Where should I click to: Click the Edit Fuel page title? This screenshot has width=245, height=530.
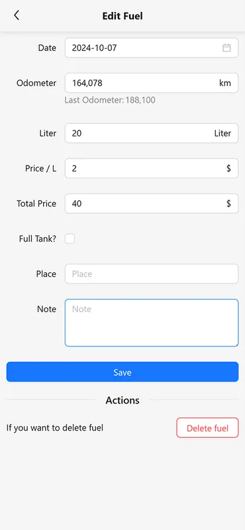pos(122,16)
